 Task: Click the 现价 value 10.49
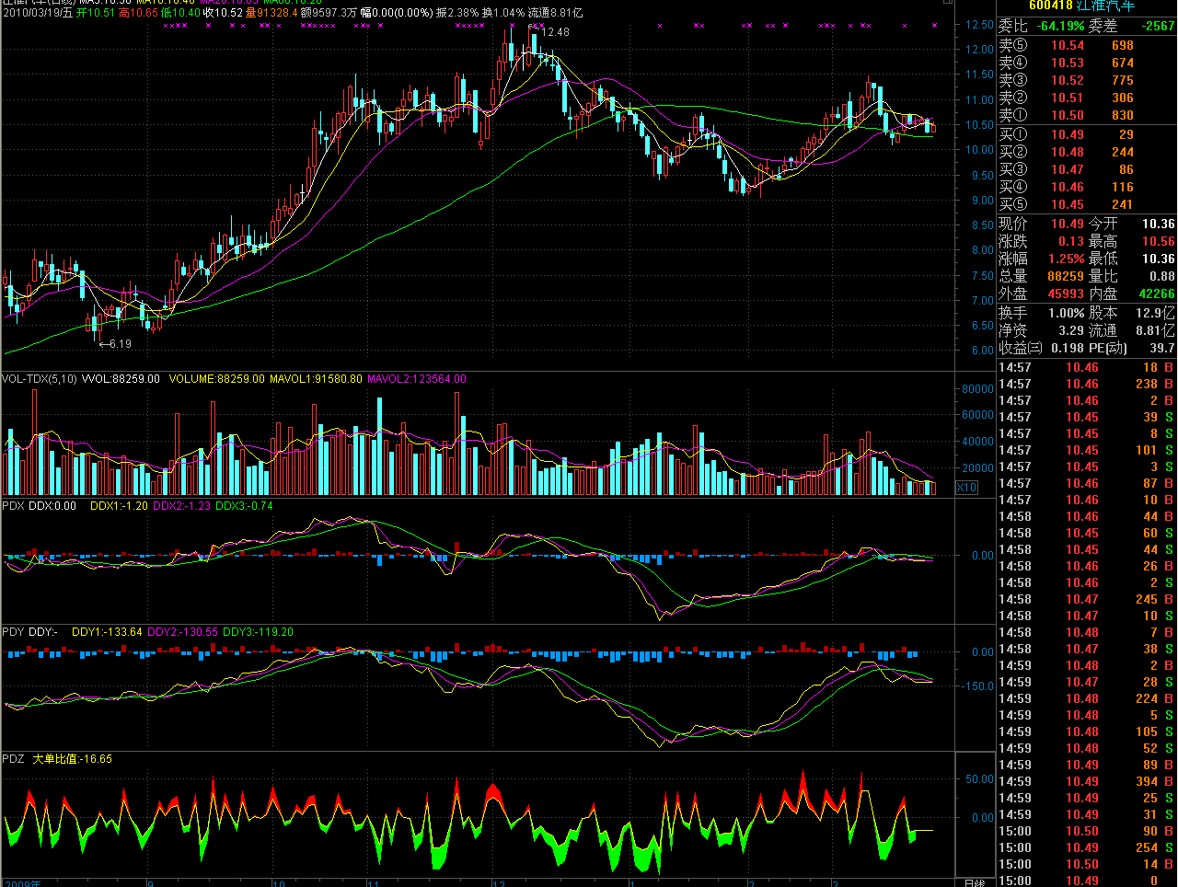point(1068,224)
